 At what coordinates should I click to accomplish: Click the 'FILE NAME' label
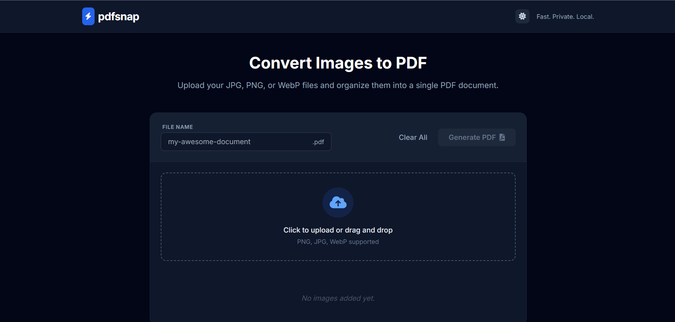(x=177, y=127)
